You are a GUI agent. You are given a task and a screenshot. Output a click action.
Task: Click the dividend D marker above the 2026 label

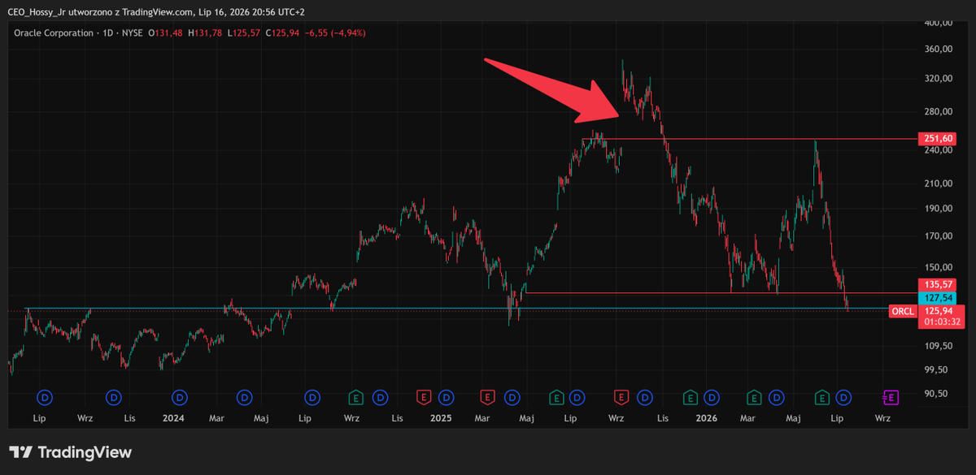pyautogui.click(x=712, y=397)
